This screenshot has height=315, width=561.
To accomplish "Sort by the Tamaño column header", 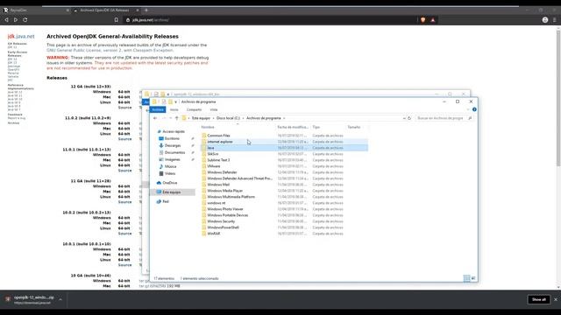I will click(354, 127).
